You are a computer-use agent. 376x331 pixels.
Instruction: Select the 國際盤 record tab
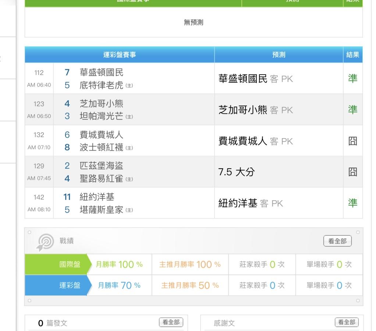pos(58,264)
